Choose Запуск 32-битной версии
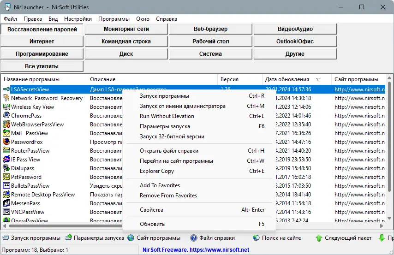This screenshot has width=394, height=255. [x=199, y=136]
